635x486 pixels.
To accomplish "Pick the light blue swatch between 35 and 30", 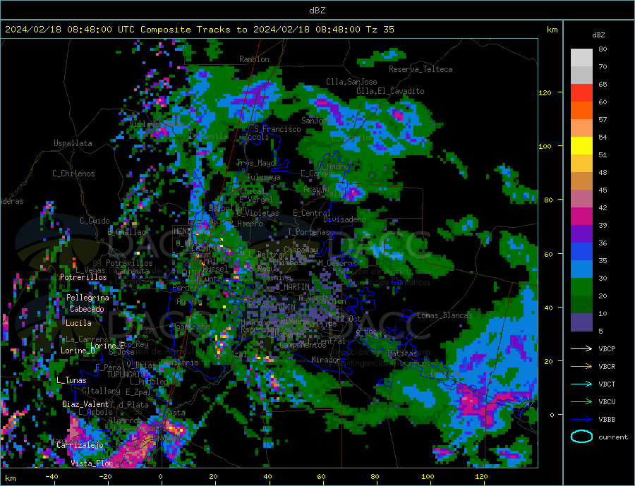I will coord(581,269).
